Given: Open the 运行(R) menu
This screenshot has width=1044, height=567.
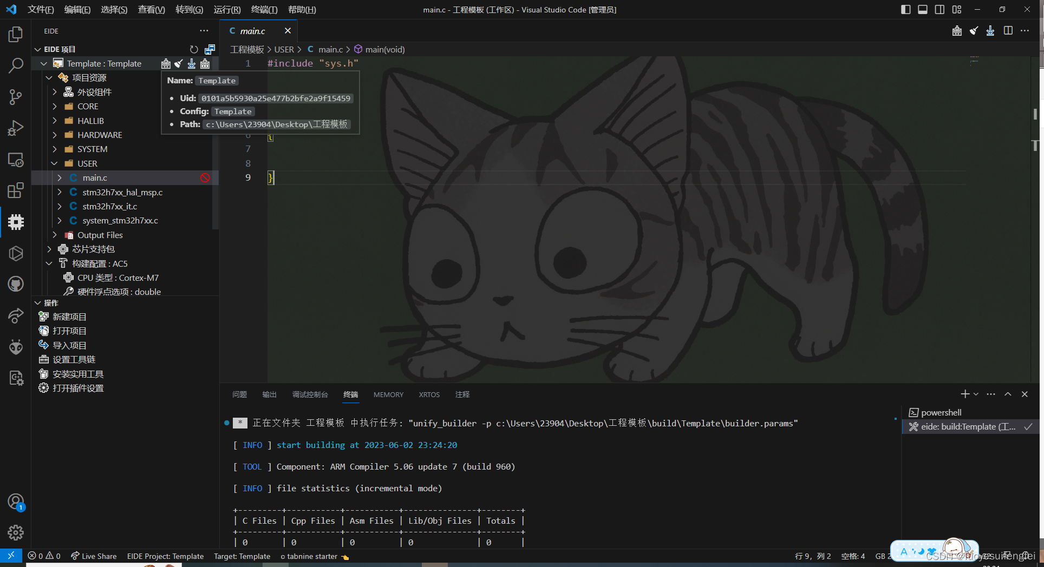Looking at the screenshot, I should pyautogui.click(x=227, y=9).
